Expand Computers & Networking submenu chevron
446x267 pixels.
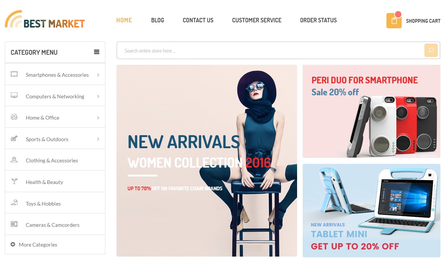(x=98, y=96)
